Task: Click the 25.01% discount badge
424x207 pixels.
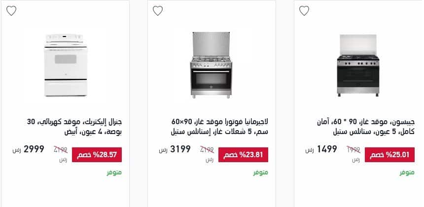Action: (x=389, y=155)
